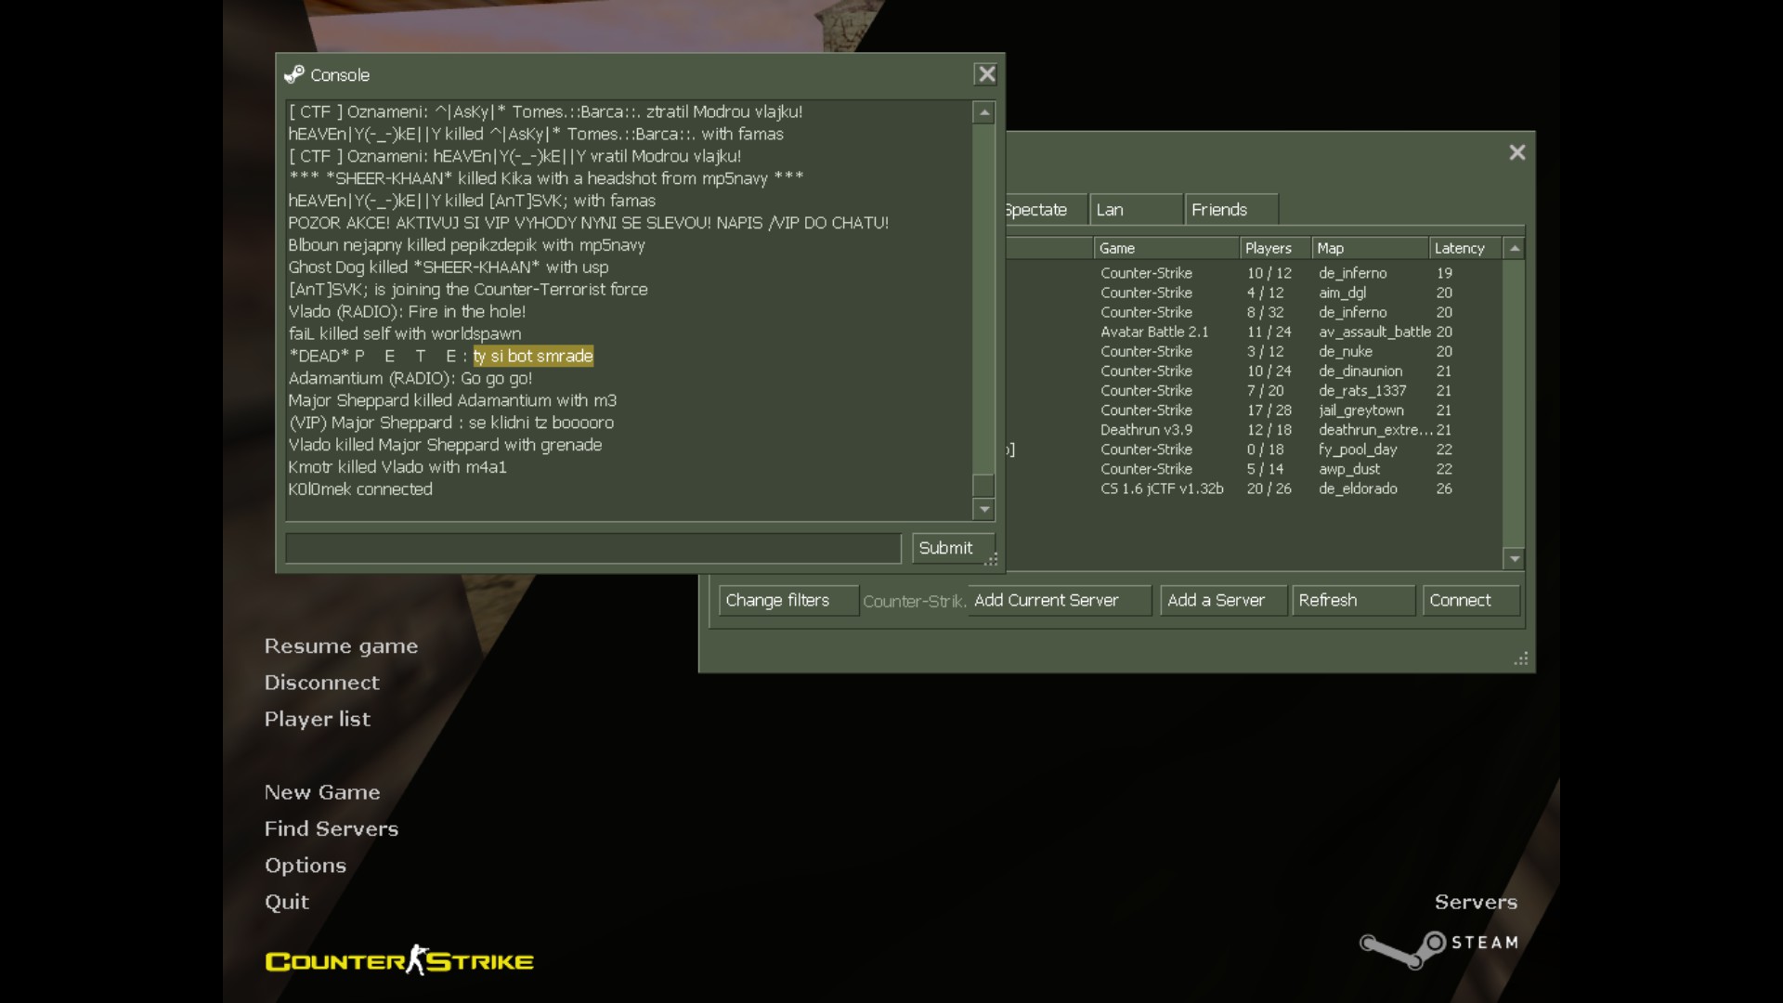The image size is (1783, 1003).
Task: Grab the server browser resize grip
Action: click(1521, 658)
